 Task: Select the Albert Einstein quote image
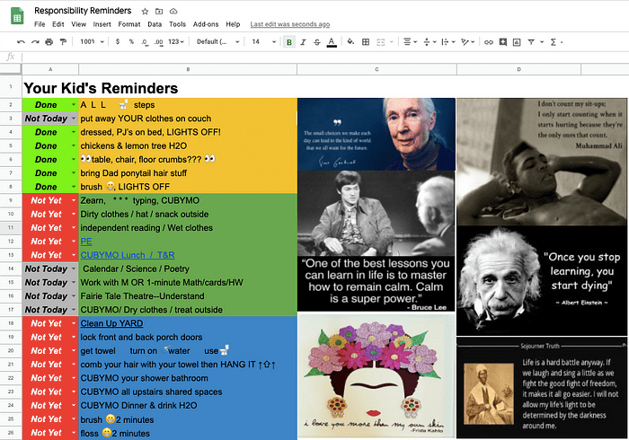[542, 281]
